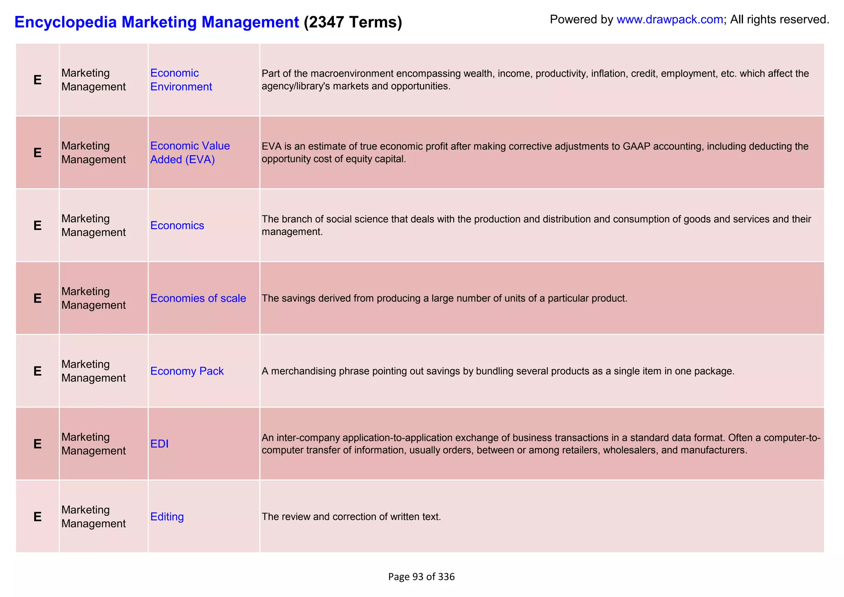Click the '(2347 Terms)' heading text

point(353,22)
